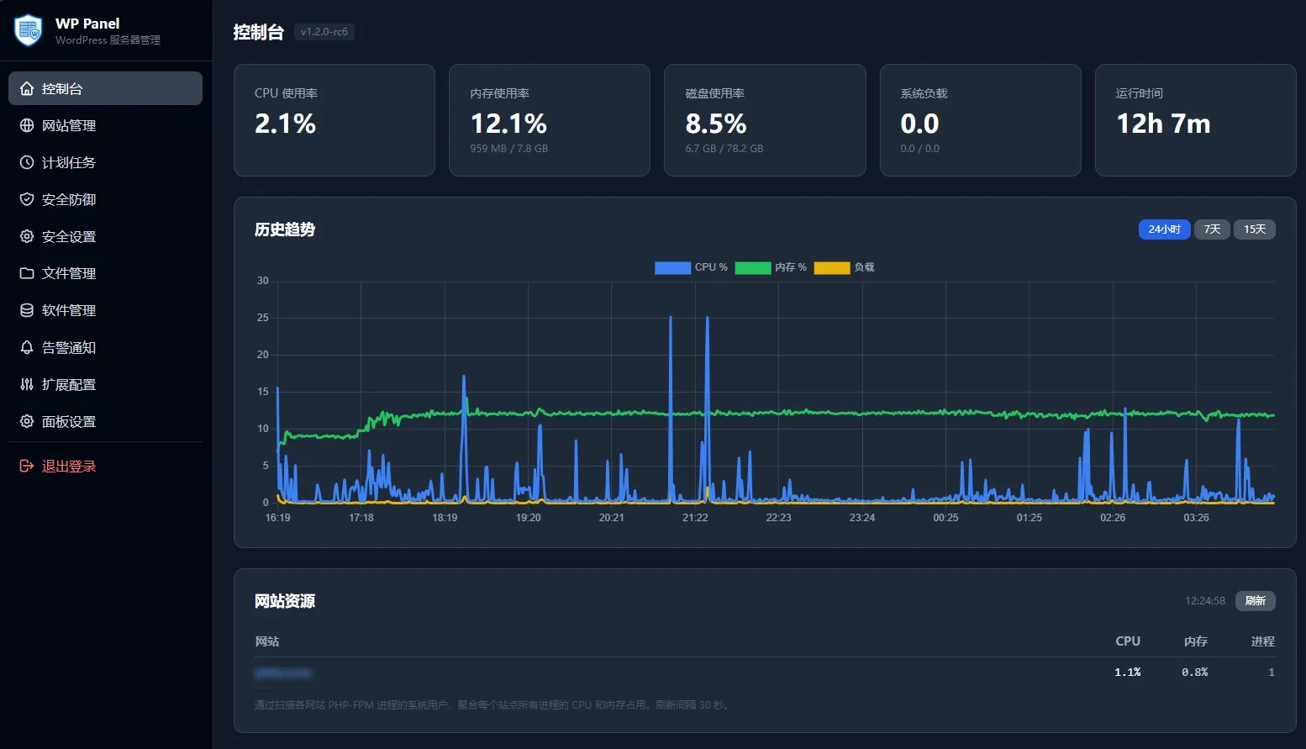Open 文件管理 via its folder icon
The width and height of the screenshot is (1306, 749).
27,273
